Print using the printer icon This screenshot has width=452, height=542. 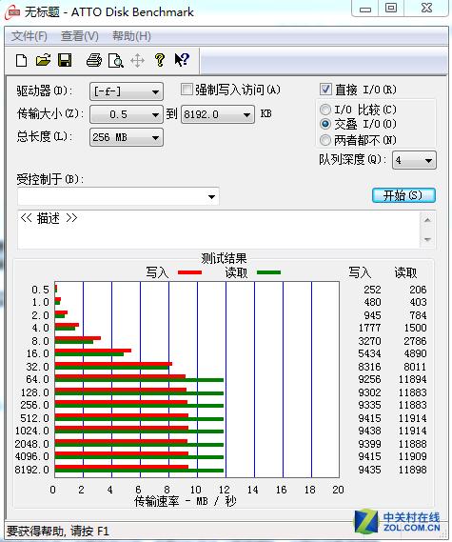(94, 61)
